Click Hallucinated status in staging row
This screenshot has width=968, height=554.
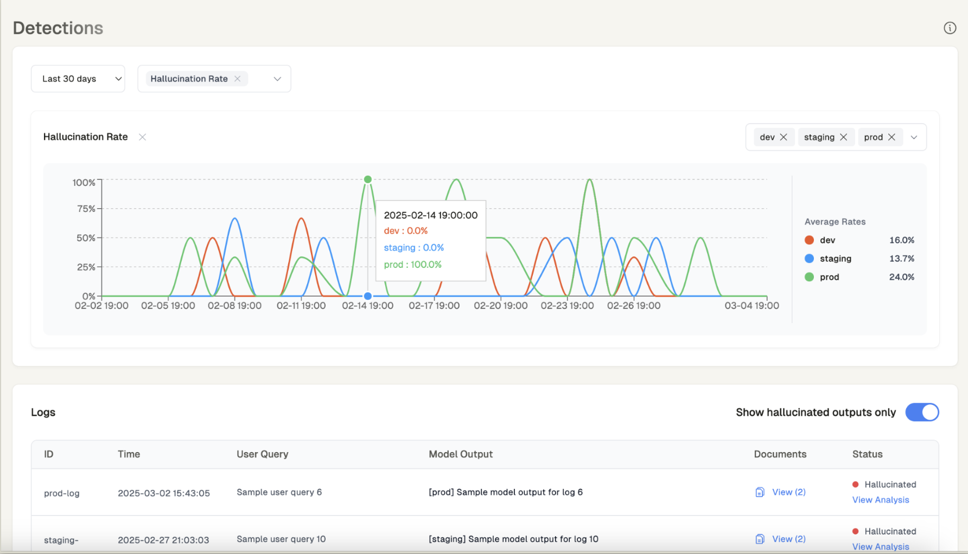[890, 531]
